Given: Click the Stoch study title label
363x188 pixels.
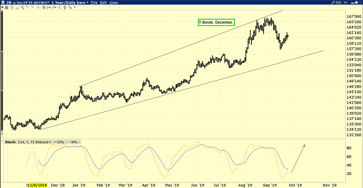Looking at the screenshot, I should (x=10, y=142).
